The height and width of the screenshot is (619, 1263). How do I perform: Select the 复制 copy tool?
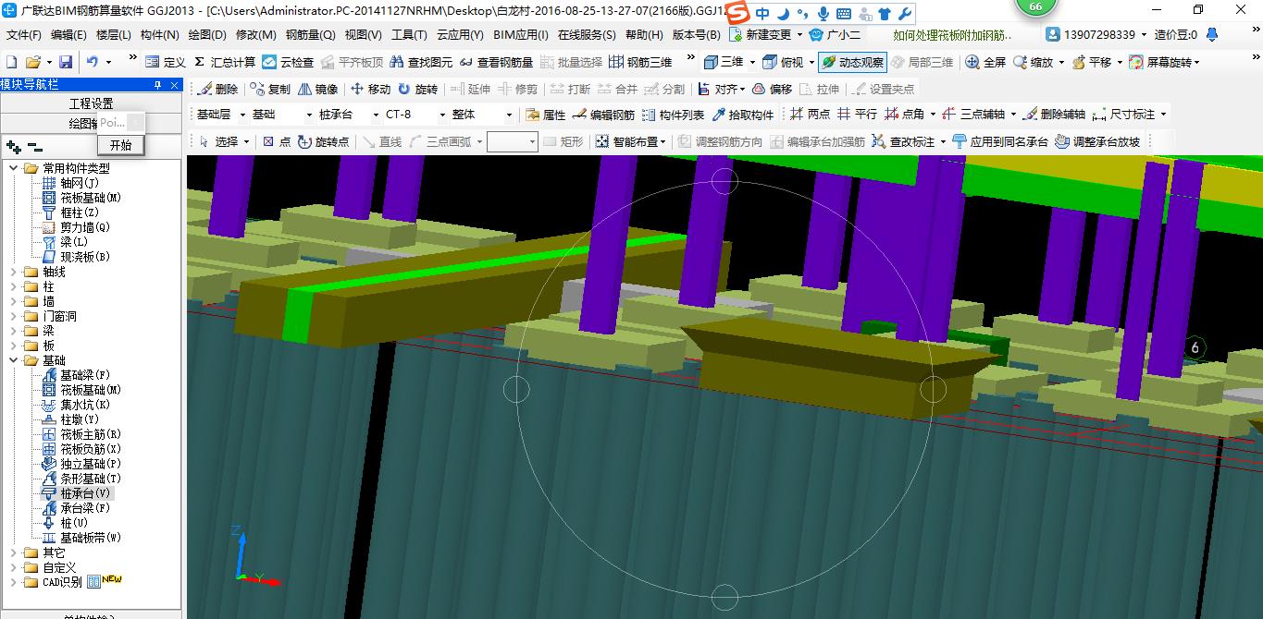coord(269,89)
